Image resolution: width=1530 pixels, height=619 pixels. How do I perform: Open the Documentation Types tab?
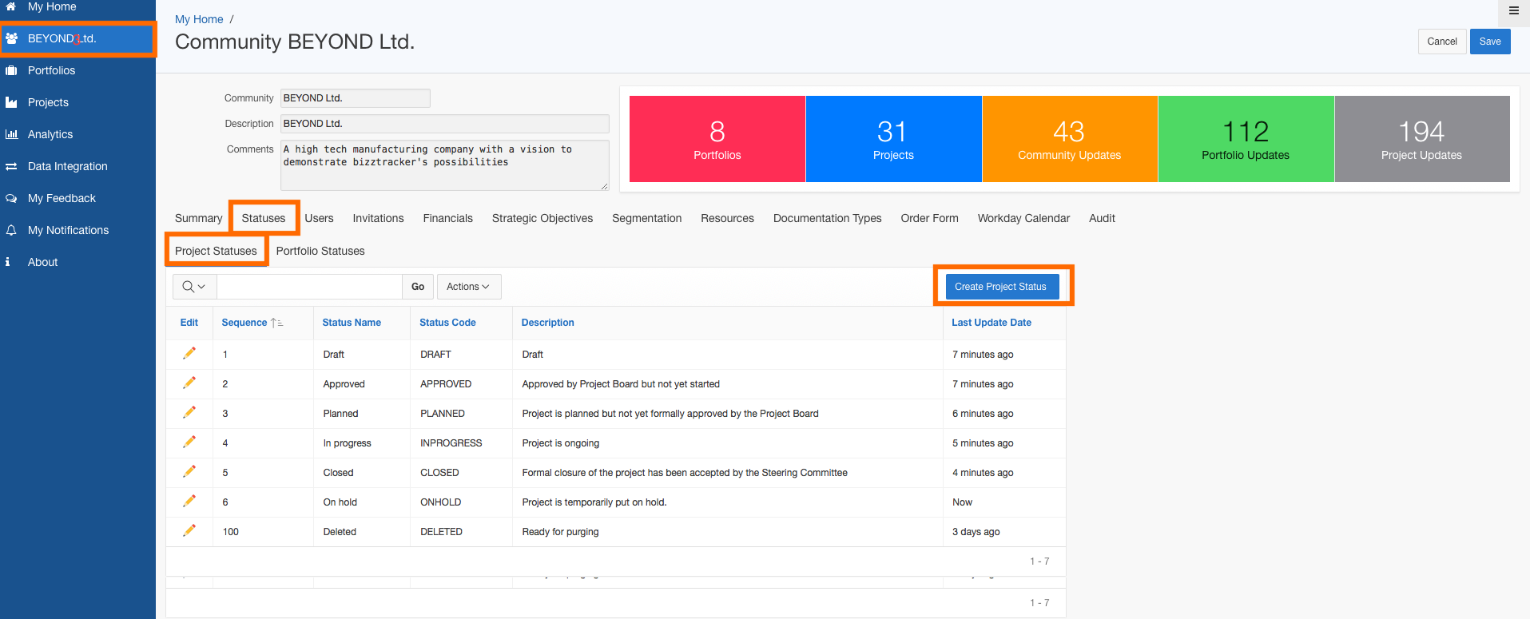click(828, 218)
